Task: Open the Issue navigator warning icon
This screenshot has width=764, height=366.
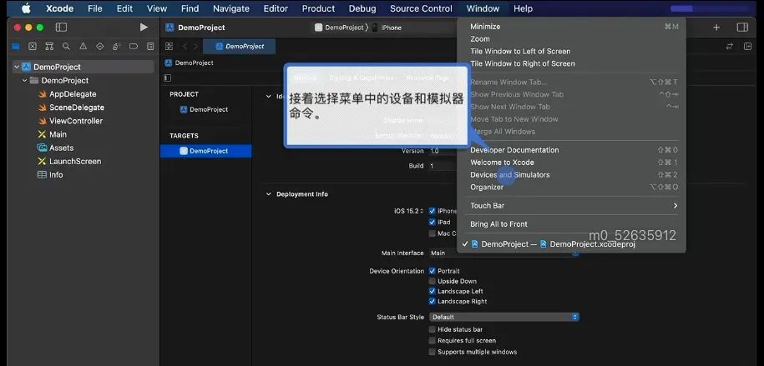Action: click(83, 46)
